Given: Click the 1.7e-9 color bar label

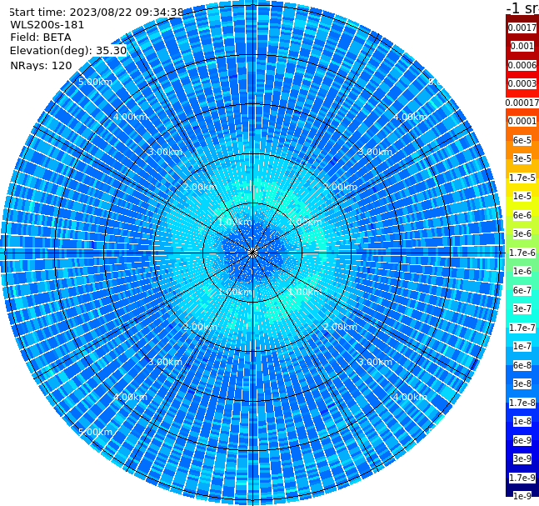Looking at the screenshot, I should 522,478.
